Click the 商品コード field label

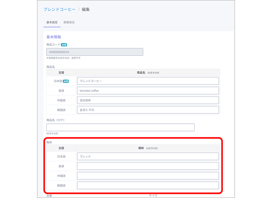[53, 44]
